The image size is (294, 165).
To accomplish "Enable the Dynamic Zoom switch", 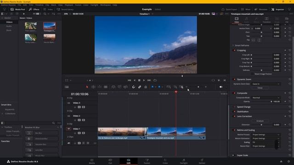I will pos(234,79).
